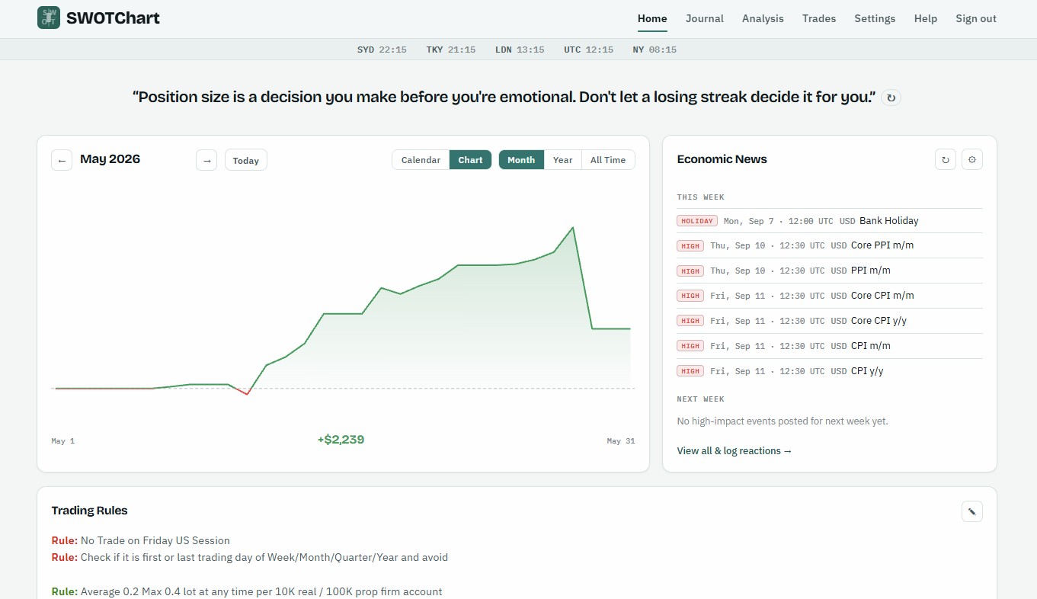Select the Core CPI y/y event

tap(830, 321)
